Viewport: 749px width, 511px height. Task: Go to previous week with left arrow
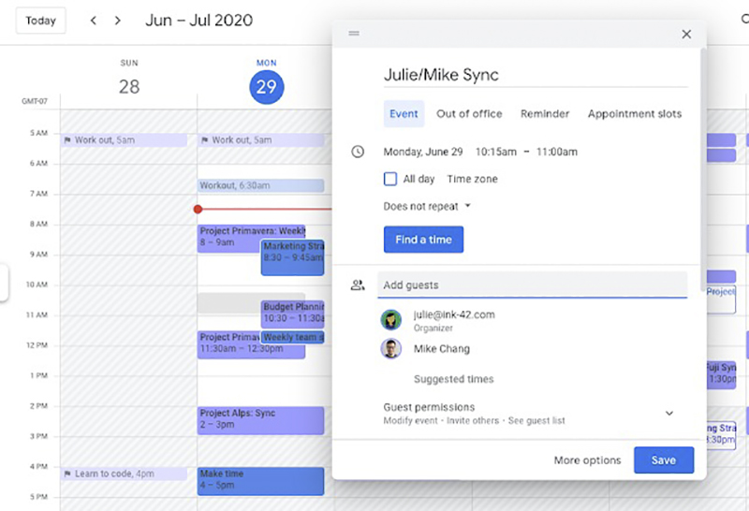[x=94, y=21]
